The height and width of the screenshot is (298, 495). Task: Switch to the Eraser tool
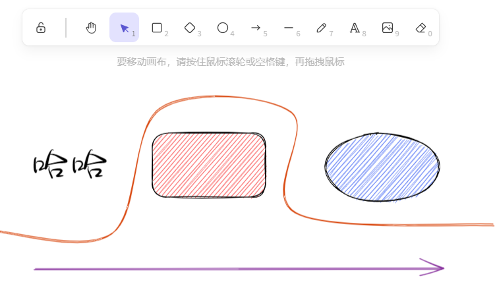[x=421, y=28]
